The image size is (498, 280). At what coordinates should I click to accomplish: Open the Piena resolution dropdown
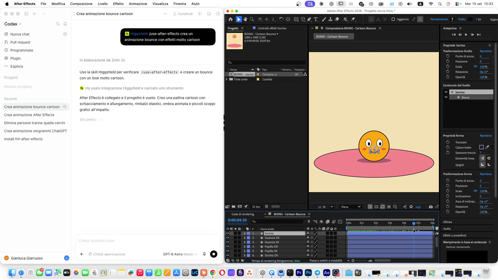tap(351, 207)
